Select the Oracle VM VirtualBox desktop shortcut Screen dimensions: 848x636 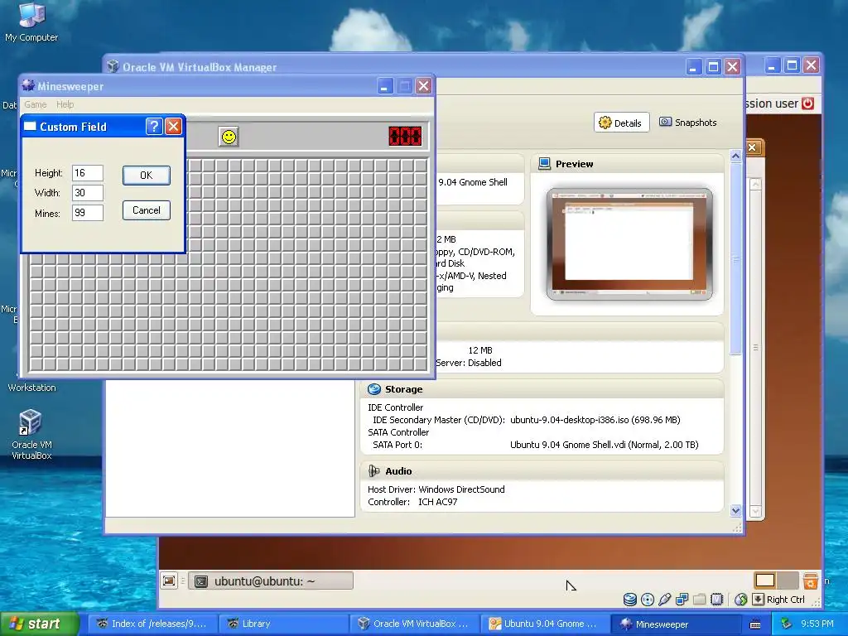(31, 435)
